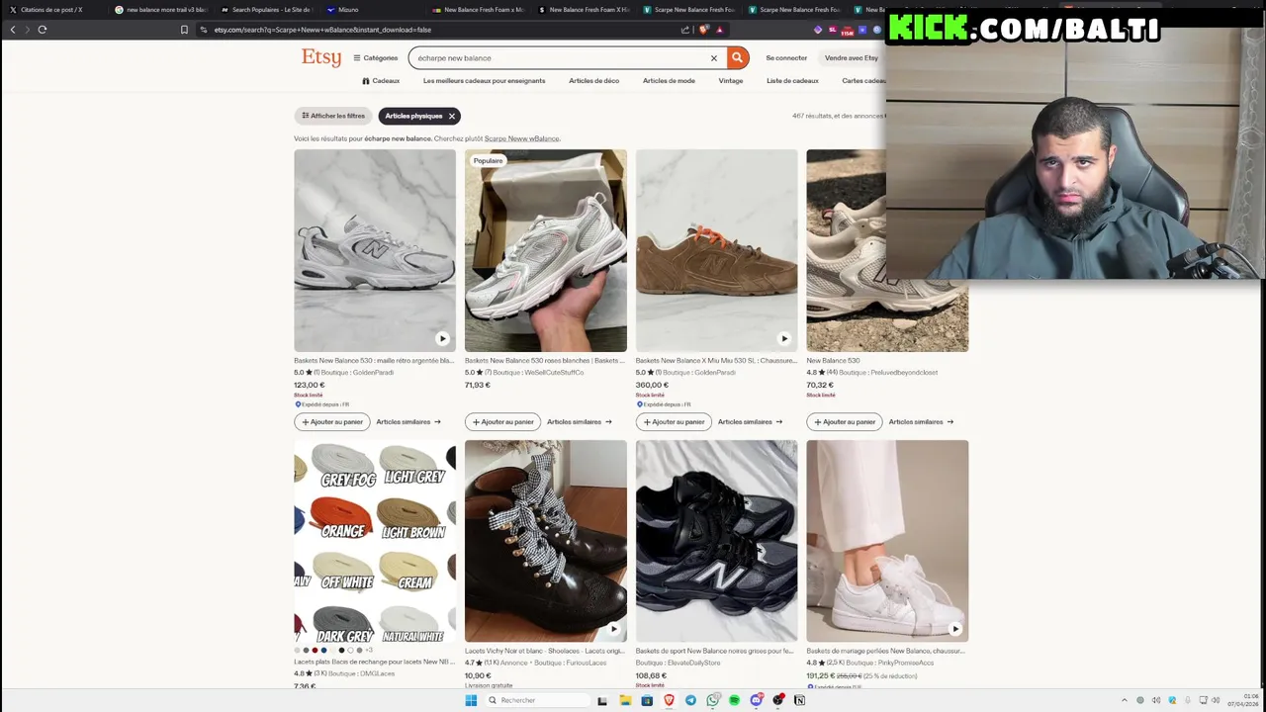Click the Se connecter link
This screenshot has height=712, width=1266.
(786, 57)
